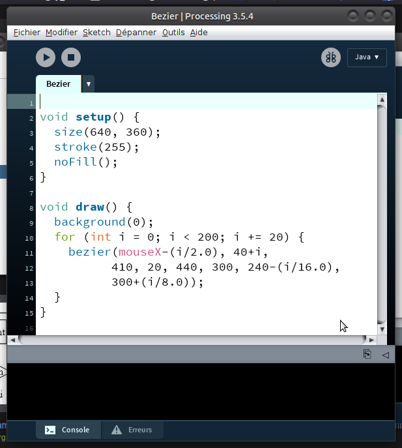
Task: Stop the running sketch
Action: pos(71,57)
